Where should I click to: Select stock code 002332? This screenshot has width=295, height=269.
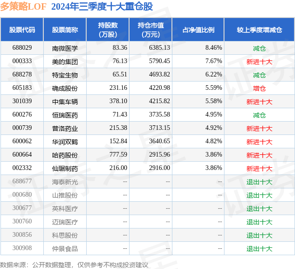tap(22, 168)
